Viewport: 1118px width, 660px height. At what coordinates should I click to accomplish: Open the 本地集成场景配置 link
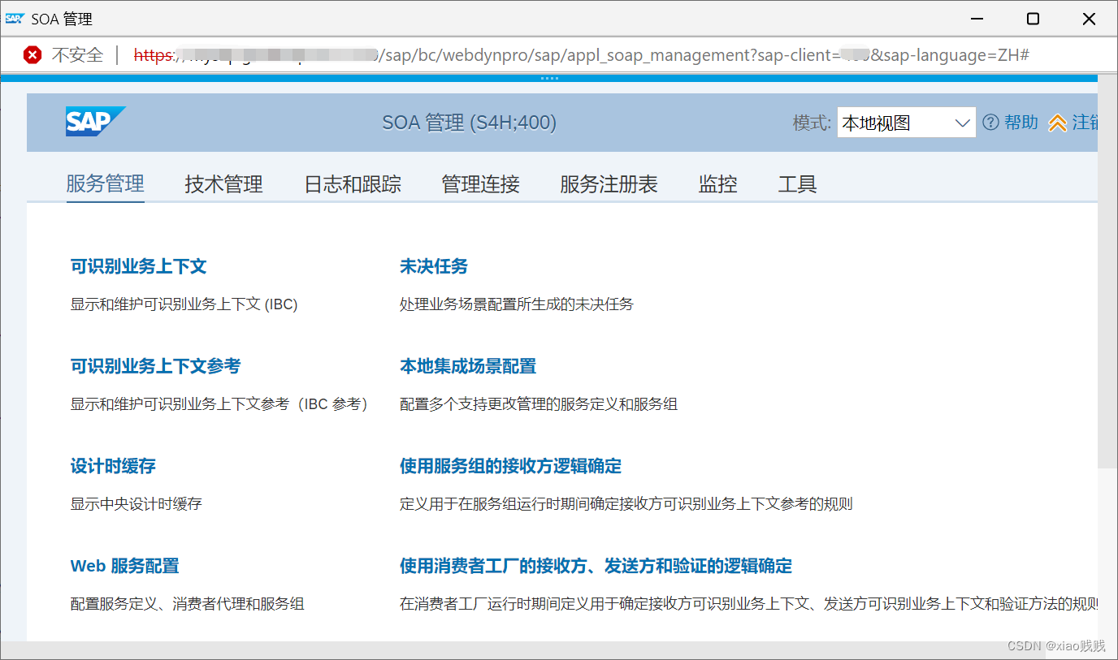pos(468,366)
